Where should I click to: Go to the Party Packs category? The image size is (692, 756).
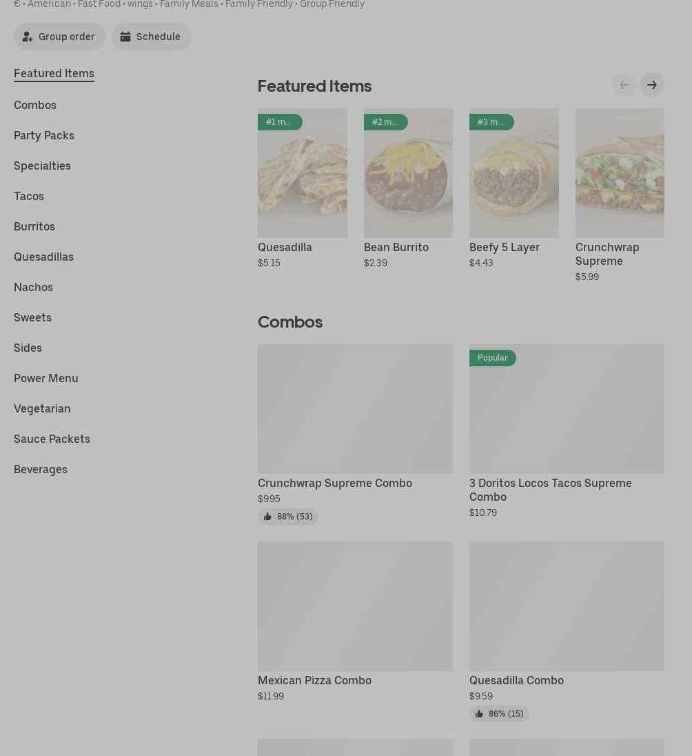(44, 135)
